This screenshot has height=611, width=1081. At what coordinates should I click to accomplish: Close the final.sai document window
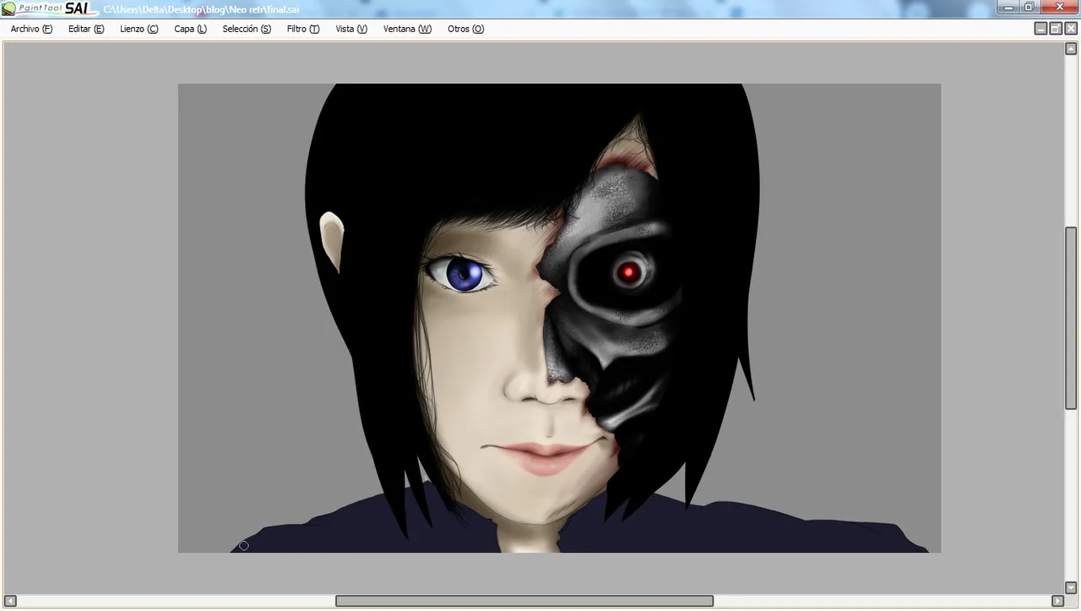click(1070, 29)
